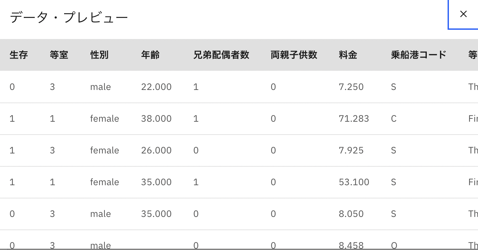Click the truncated rightmost column header
Image resolution: width=478 pixels, height=250 pixels.
[474, 55]
